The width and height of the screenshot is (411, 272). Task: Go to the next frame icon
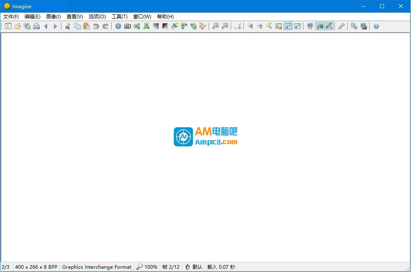[225, 26]
